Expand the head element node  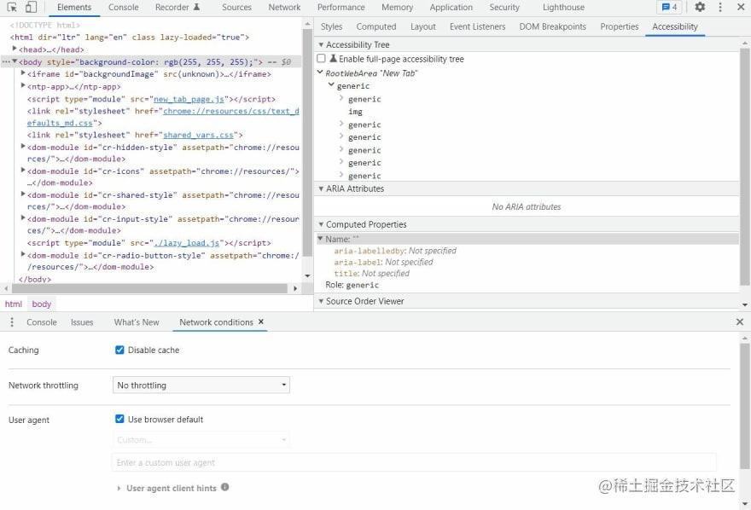[15, 49]
